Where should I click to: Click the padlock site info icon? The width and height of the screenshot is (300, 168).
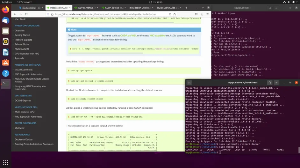[x=52, y=14]
